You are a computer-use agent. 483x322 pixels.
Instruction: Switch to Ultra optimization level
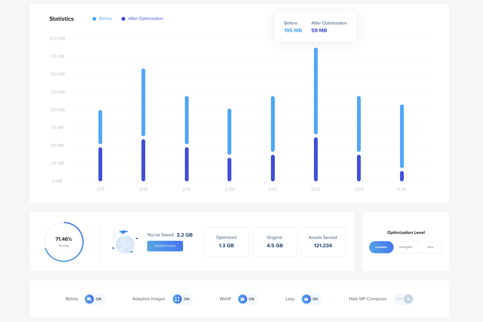pos(430,247)
